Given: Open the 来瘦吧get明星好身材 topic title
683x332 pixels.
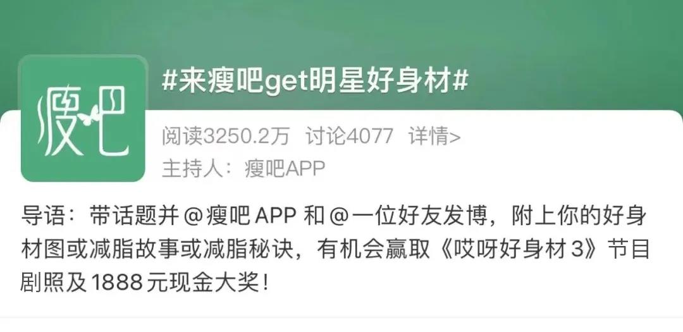Looking at the screenshot, I should 315,81.
